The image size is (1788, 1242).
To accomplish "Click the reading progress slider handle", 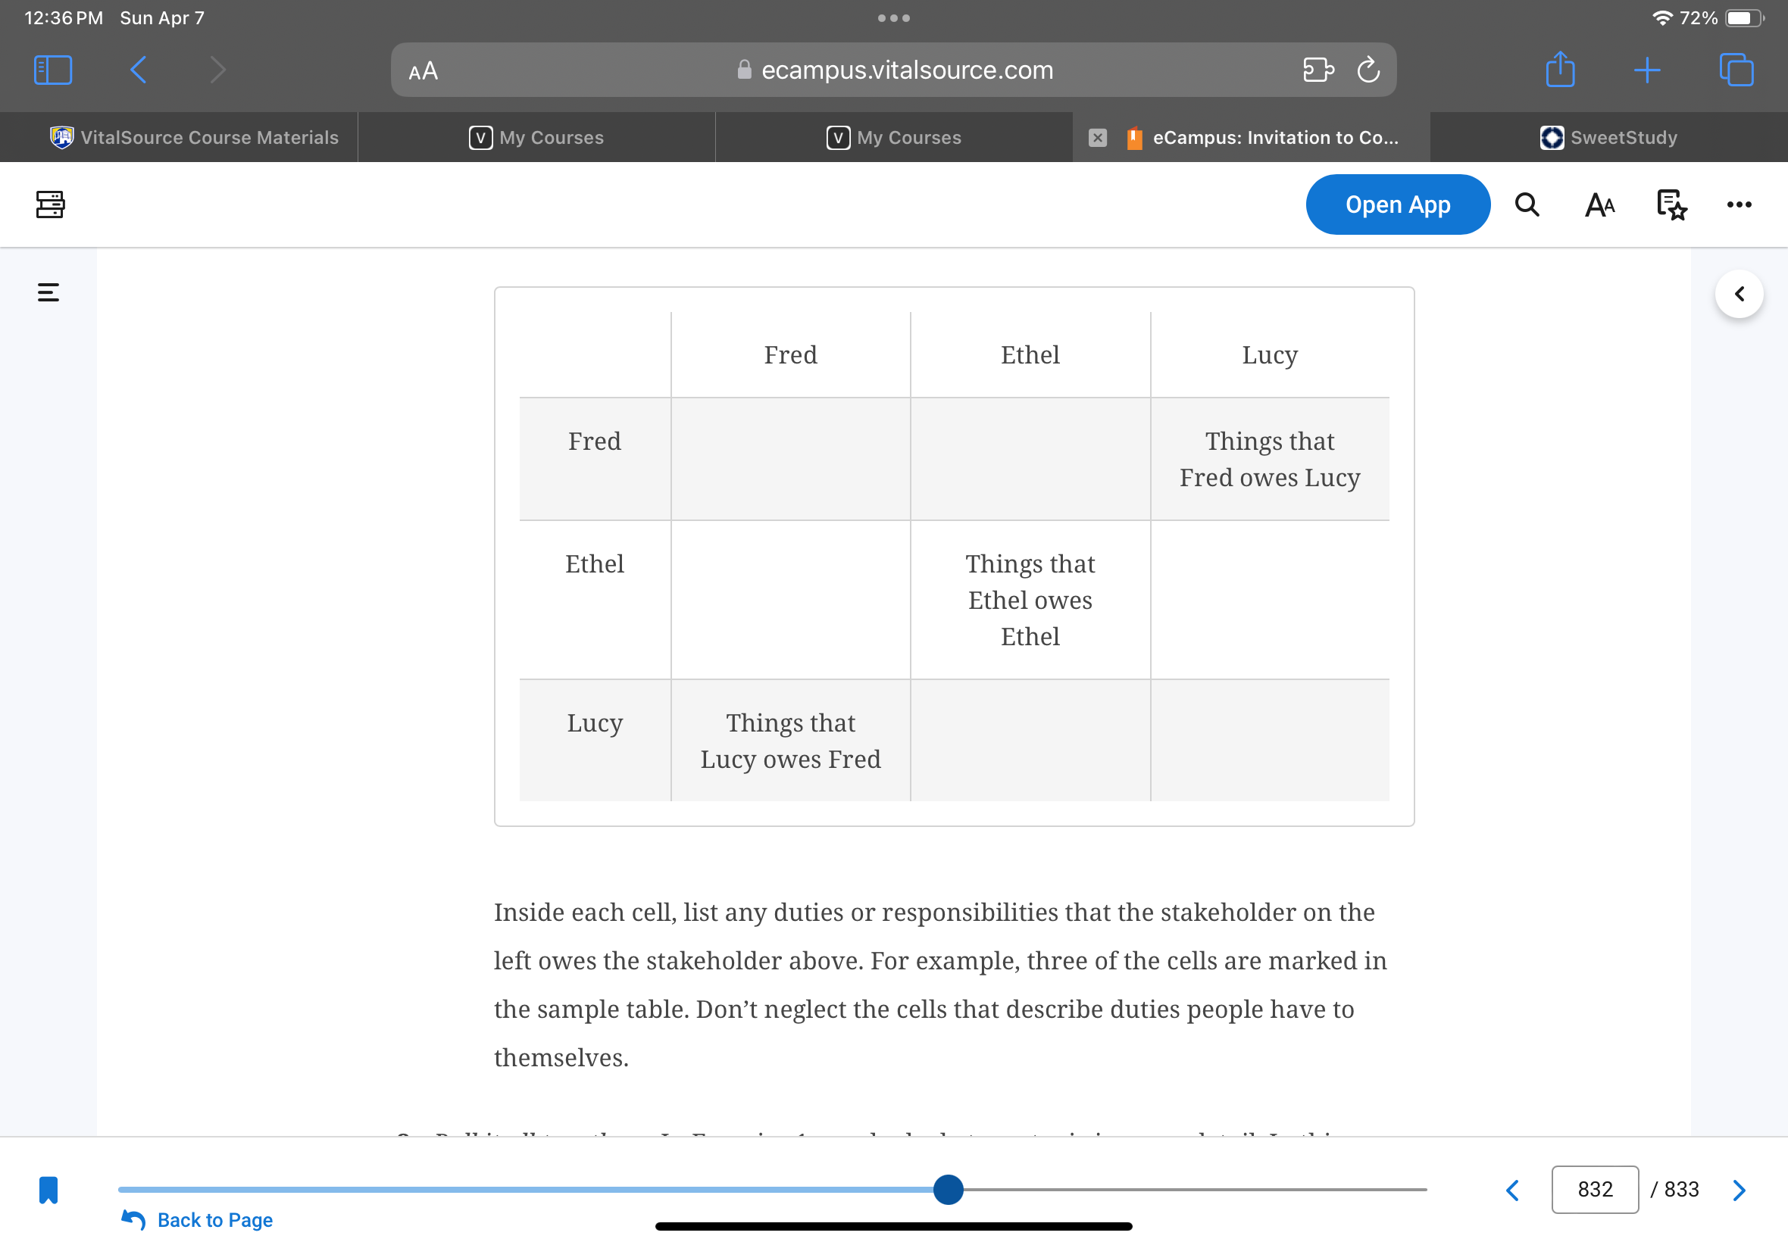I will tap(948, 1189).
